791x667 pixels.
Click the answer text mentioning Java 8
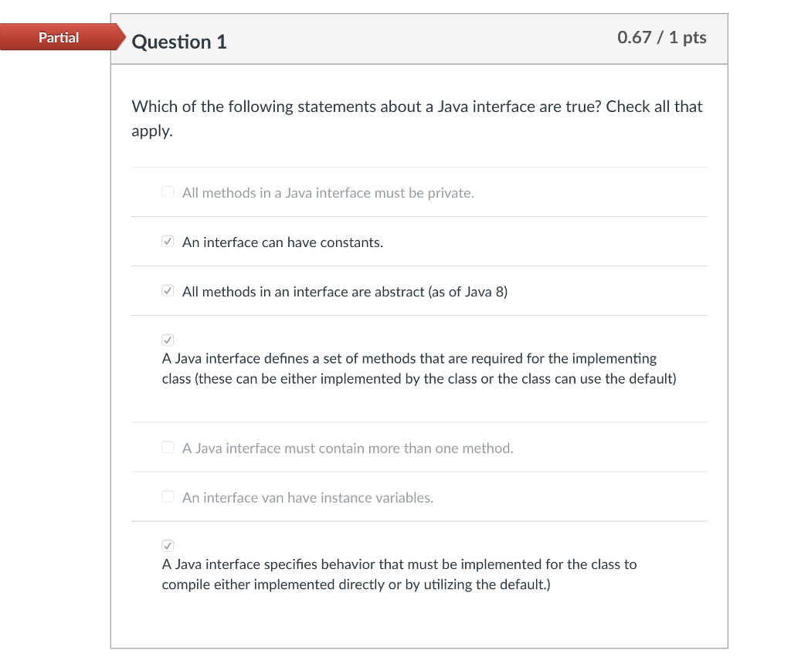pyautogui.click(x=344, y=291)
